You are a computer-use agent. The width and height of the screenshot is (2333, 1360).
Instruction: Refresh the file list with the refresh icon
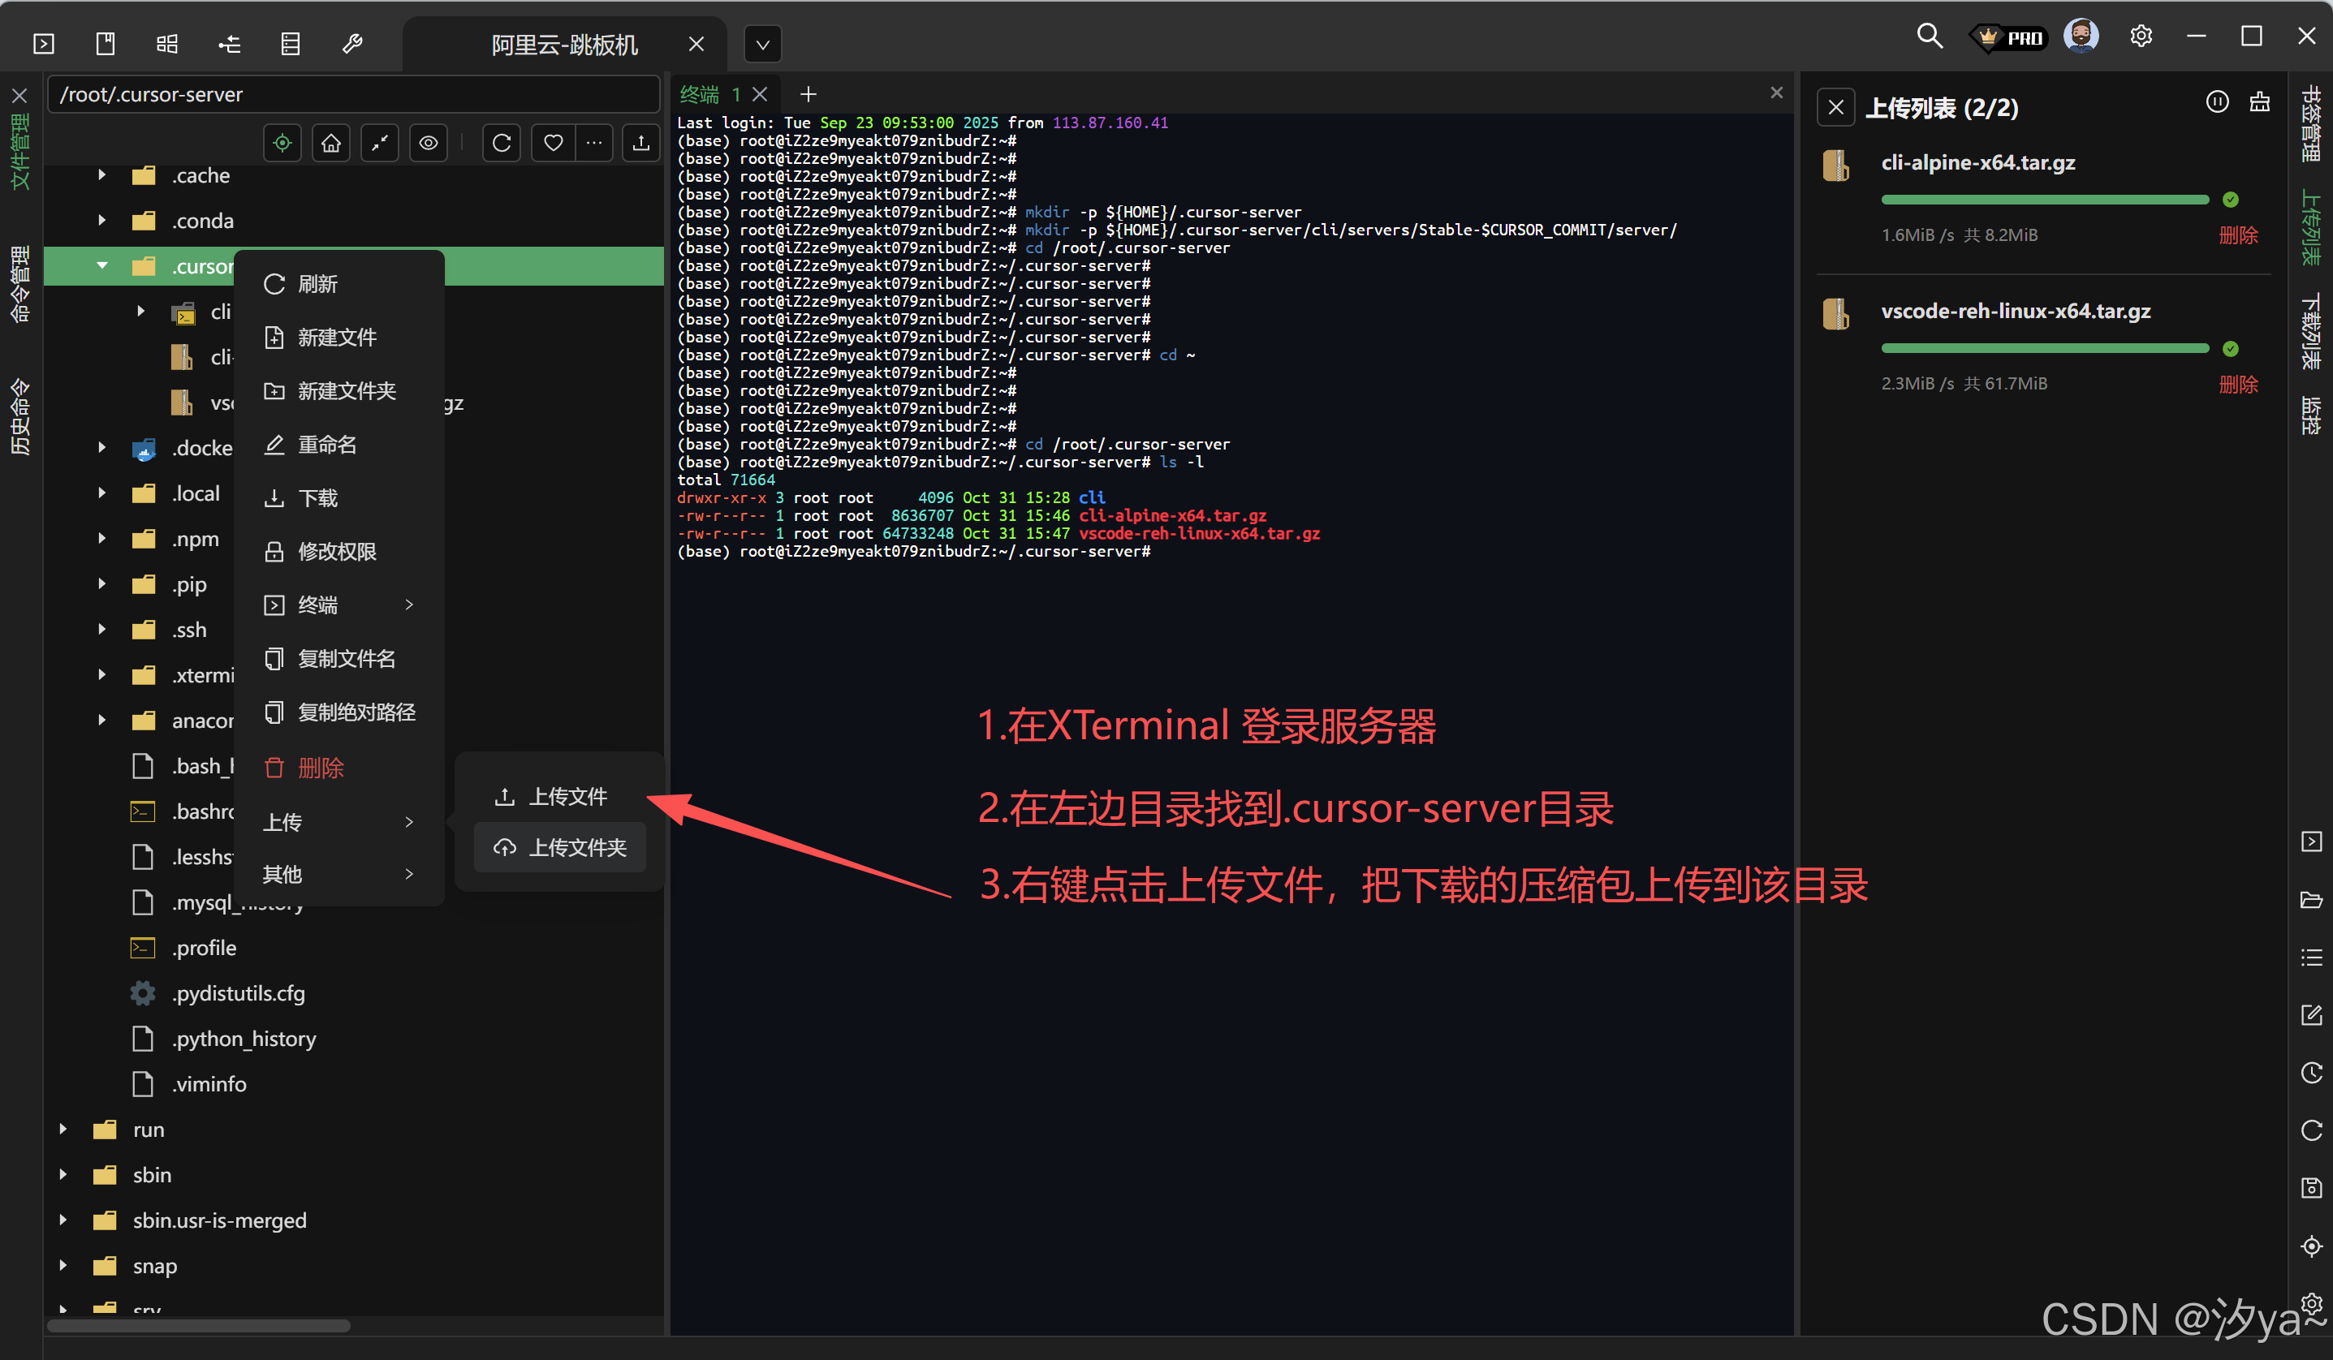point(501,143)
